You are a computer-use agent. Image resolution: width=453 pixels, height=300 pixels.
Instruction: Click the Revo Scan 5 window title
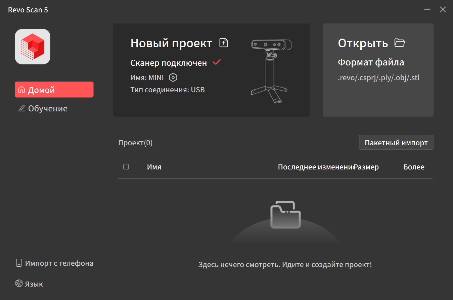(28, 10)
